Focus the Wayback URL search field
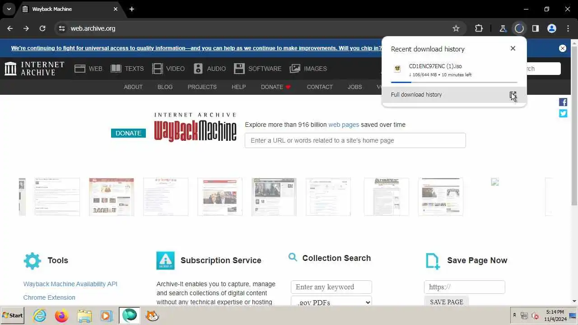578x325 pixels. (355, 140)
